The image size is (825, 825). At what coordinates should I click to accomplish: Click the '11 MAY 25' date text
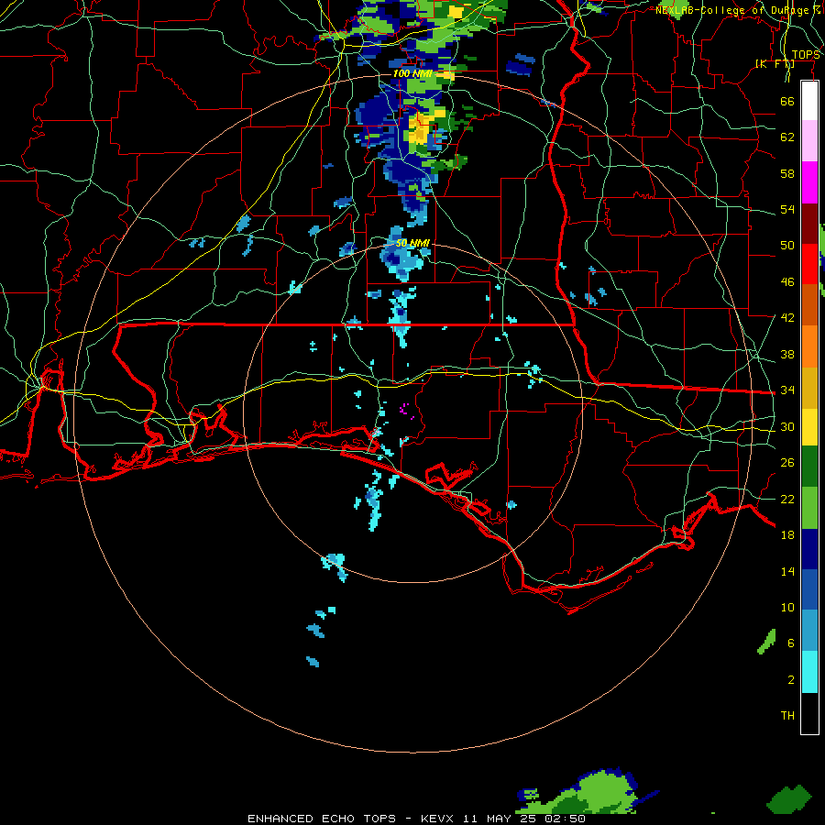pyautogui.click(x=499, y=819)
